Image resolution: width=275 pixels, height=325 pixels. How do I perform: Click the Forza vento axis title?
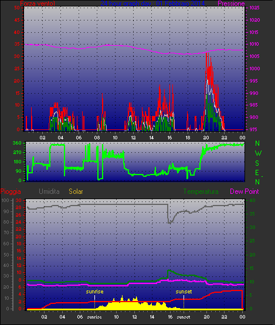click(38, 4)
